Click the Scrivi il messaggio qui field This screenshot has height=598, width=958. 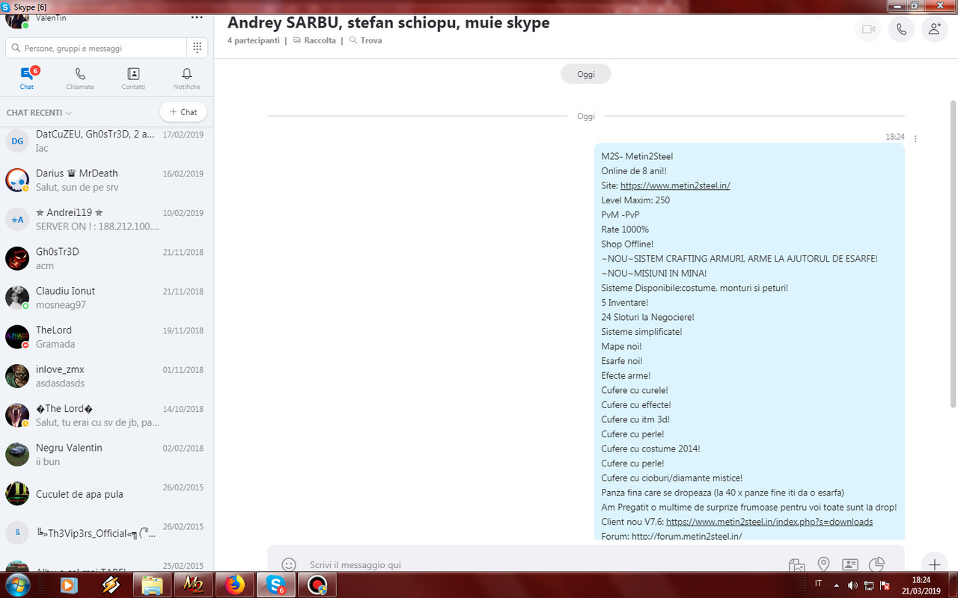coord(539,565)
